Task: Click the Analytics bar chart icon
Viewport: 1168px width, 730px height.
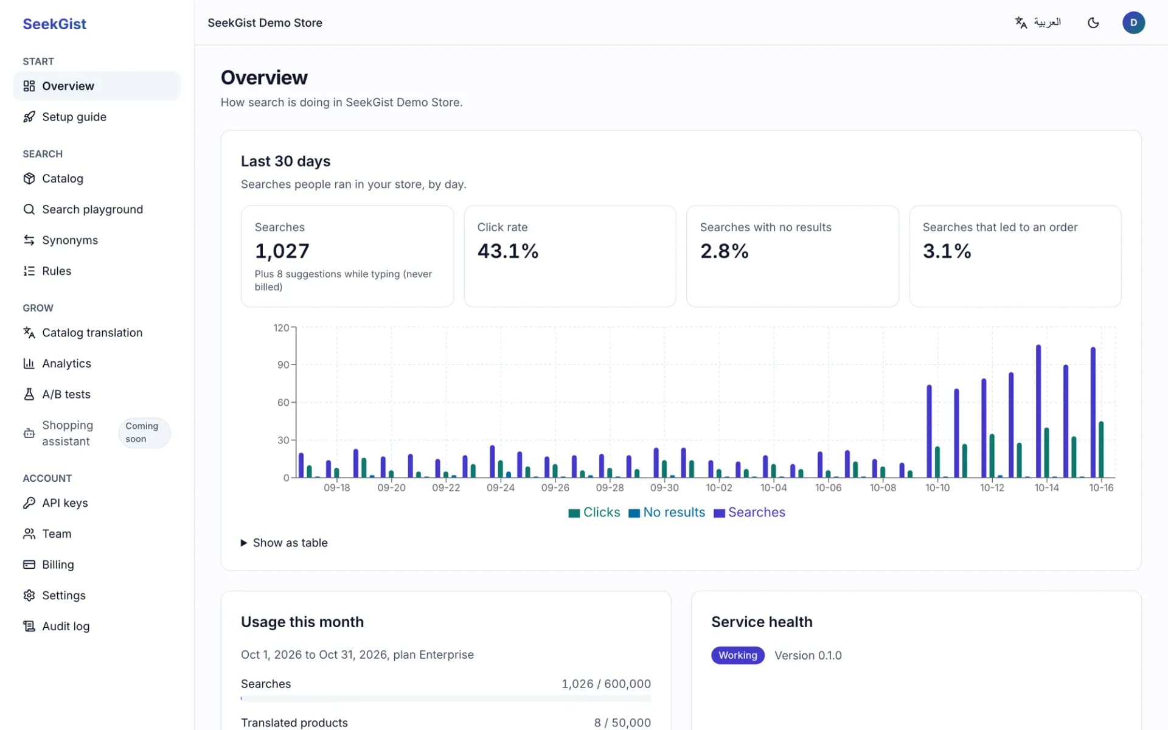Action: click(29, 363)
